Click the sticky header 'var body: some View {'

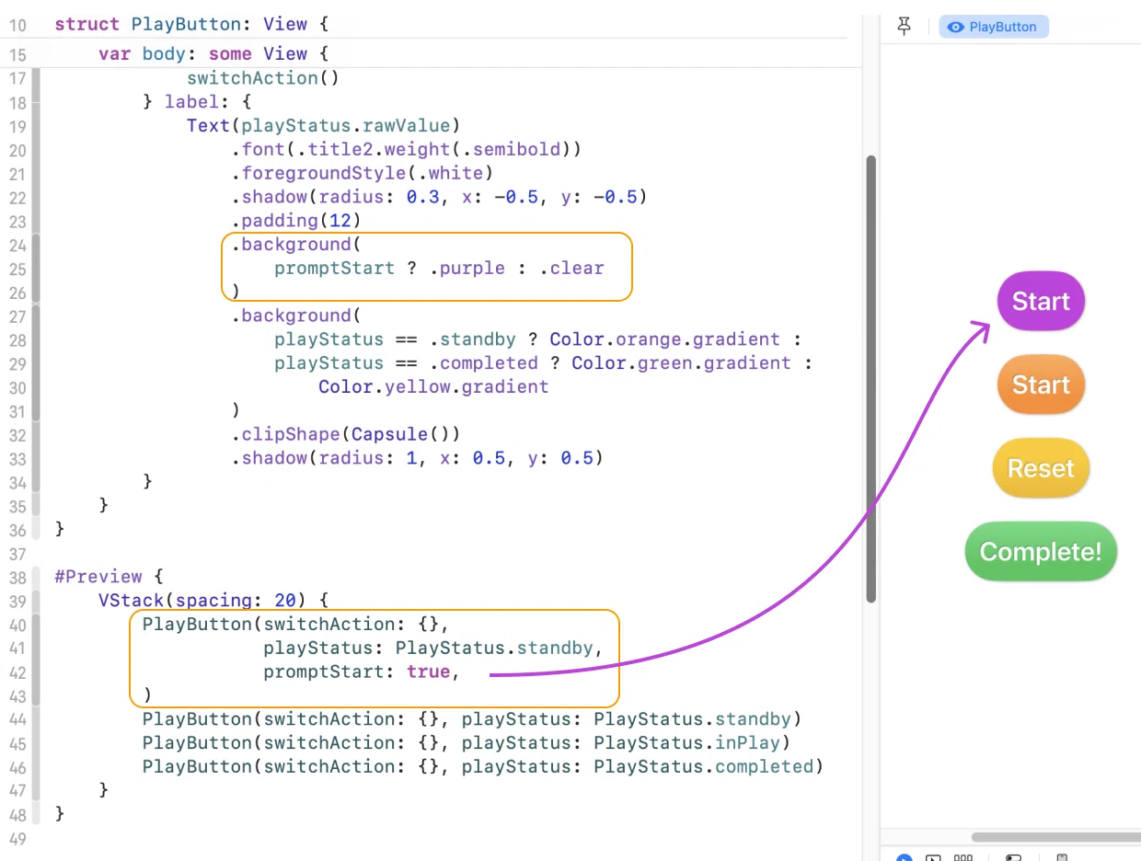213,54
